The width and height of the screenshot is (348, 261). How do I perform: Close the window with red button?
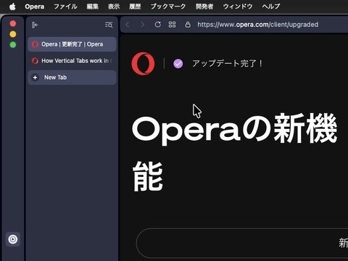tap(13, 24)
